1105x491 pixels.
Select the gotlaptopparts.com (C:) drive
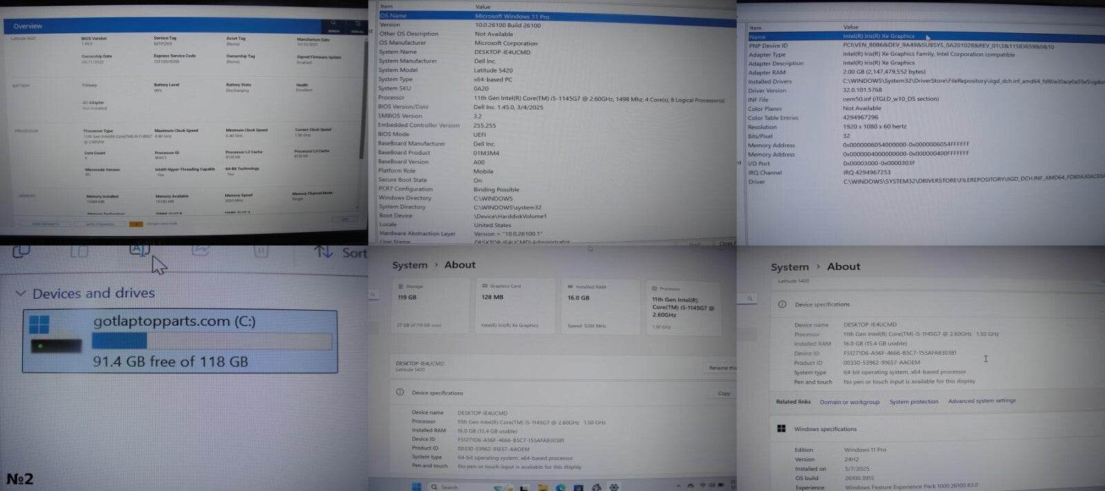[180, 341]
